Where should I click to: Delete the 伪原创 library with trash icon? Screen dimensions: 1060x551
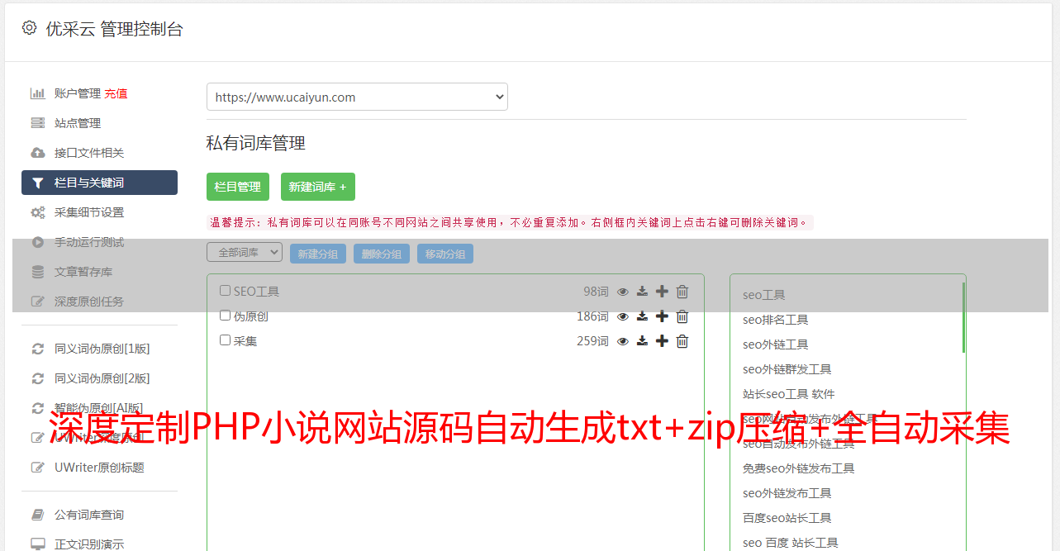(x=682, y=316)
